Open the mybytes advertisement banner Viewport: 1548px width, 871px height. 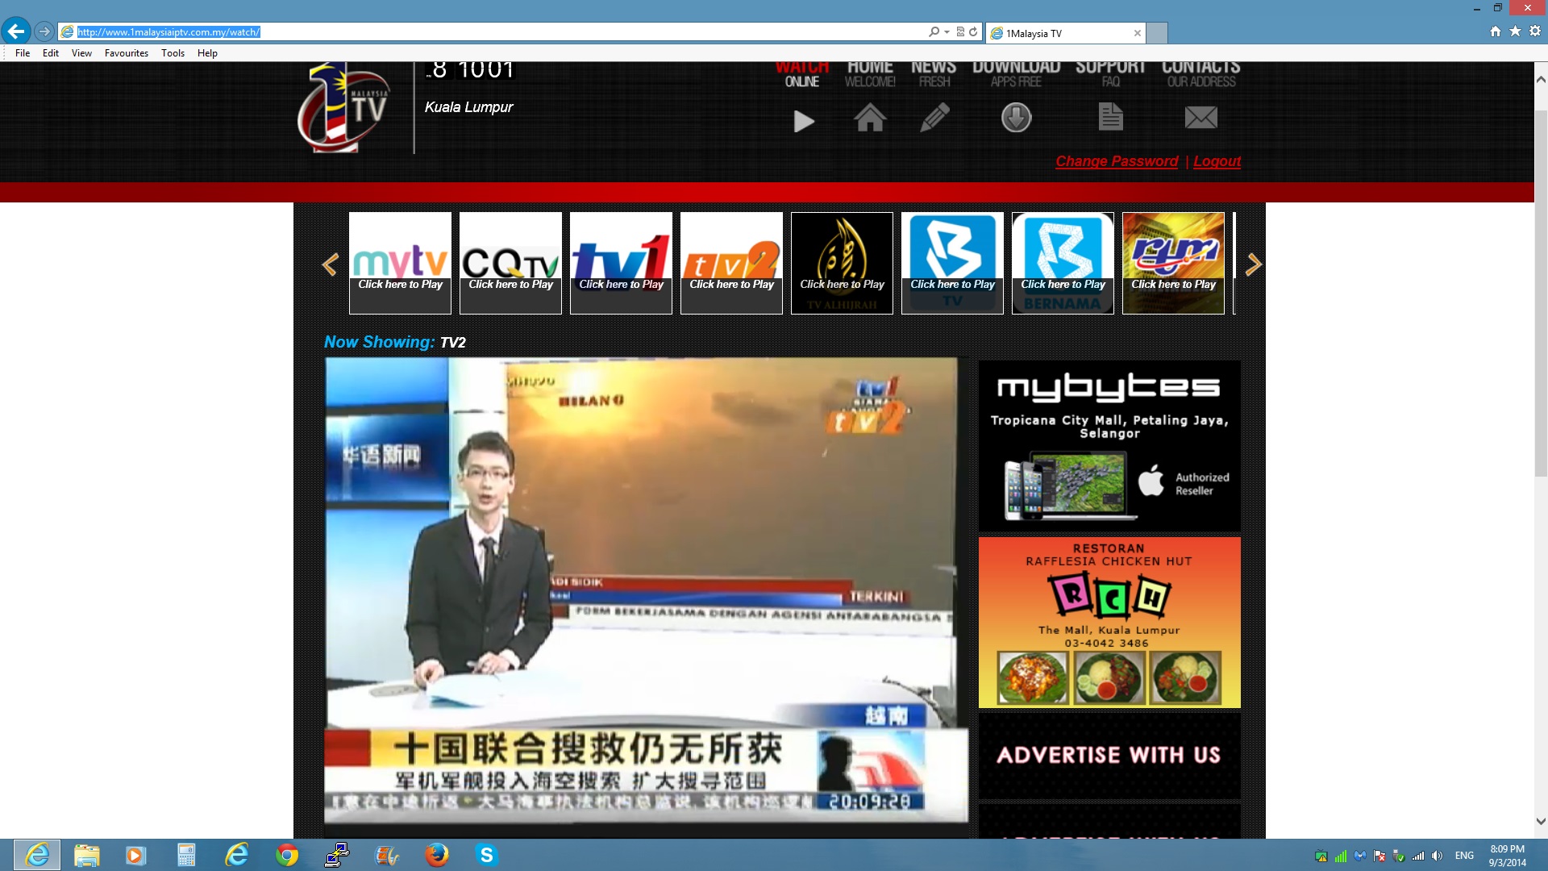(1109, 445)
